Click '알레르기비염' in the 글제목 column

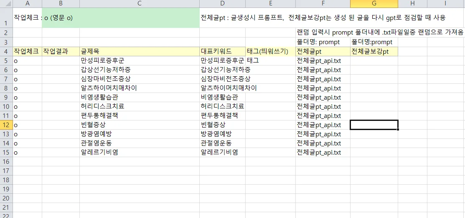140,152
